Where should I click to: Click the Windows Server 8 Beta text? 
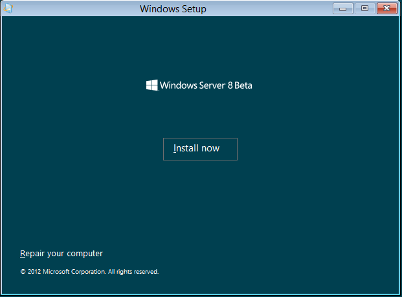(x=206, y=85)
